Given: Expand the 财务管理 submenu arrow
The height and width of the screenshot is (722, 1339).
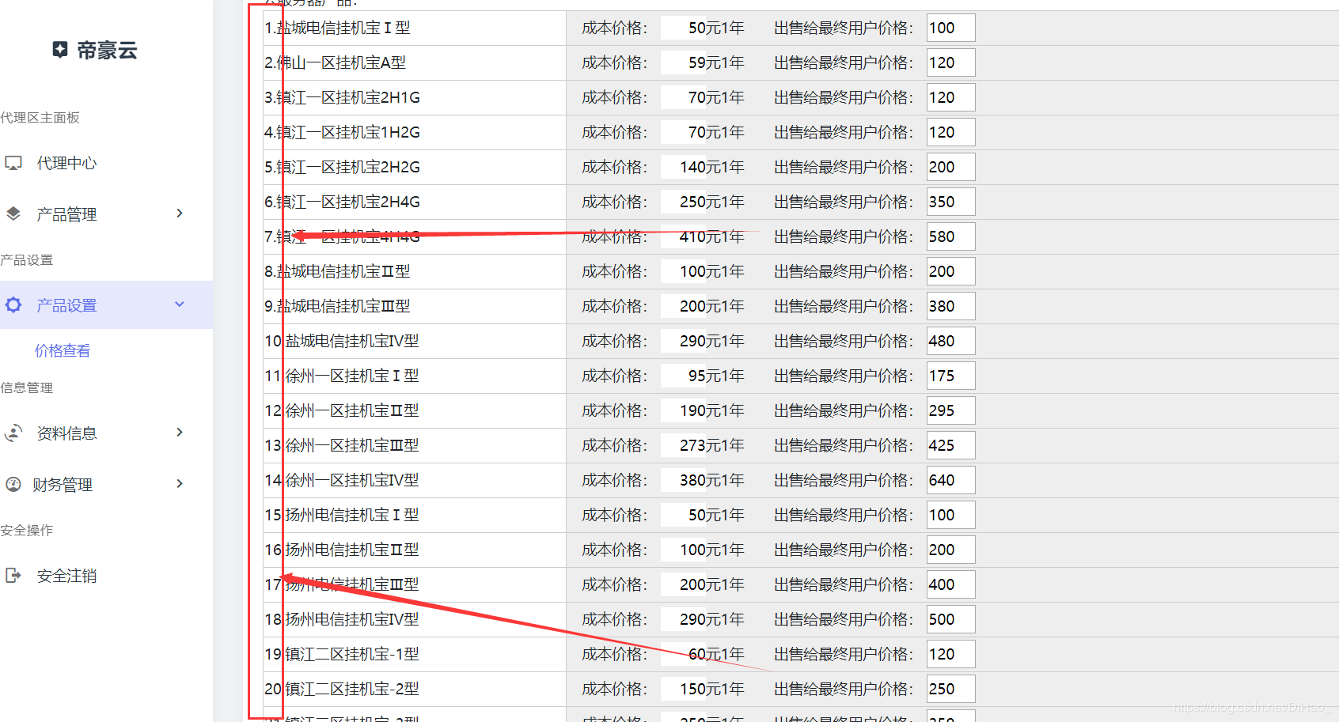Looking at the screenshot, I should point(180,484).
